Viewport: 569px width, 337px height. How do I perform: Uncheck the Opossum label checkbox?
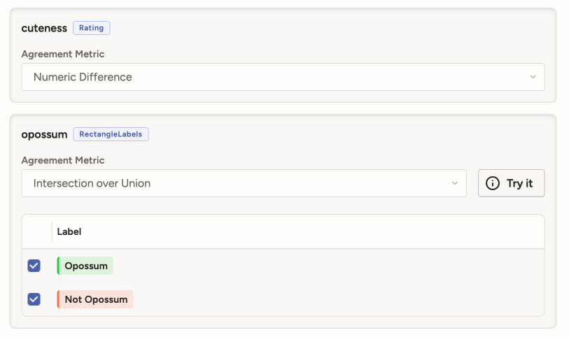34,266
